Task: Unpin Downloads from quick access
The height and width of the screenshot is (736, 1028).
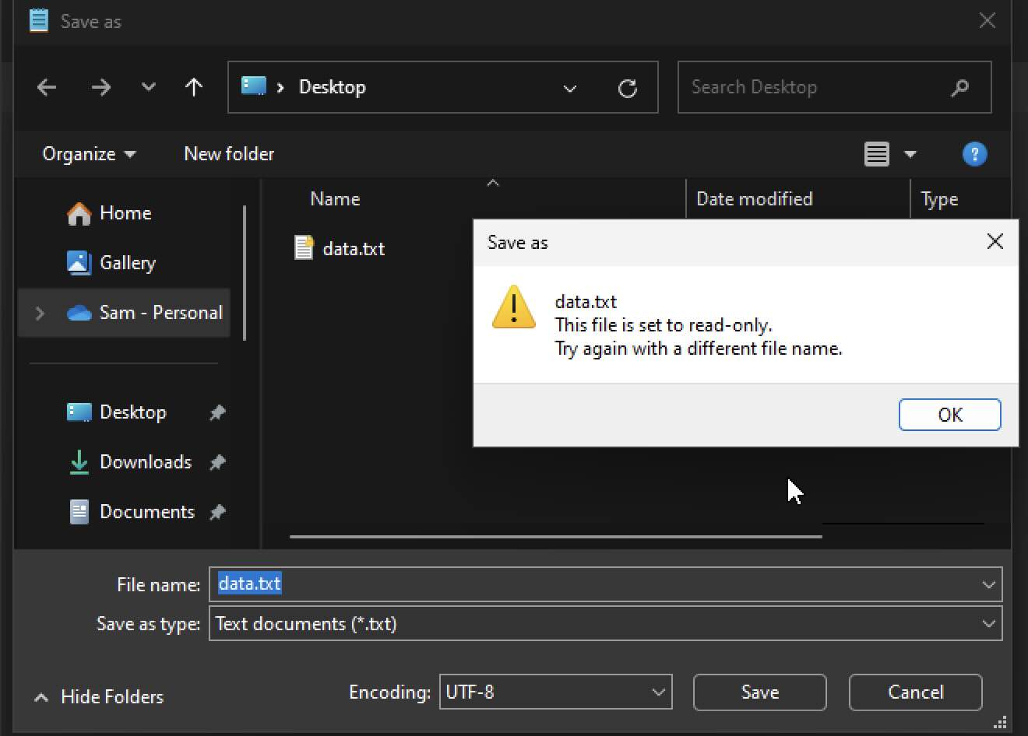Action: tap(217, 462)
